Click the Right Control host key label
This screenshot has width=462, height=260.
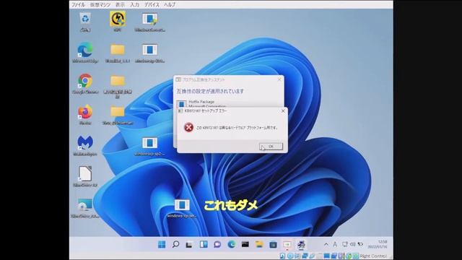pyautogui.click(x=373, y=256)
